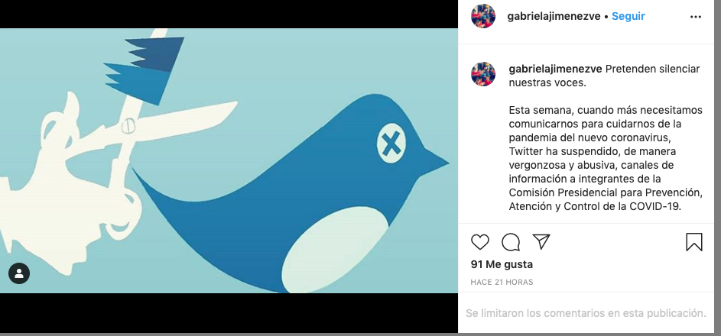
Task: Open the three-dots more options menu
Action: (x=696, y=17)
